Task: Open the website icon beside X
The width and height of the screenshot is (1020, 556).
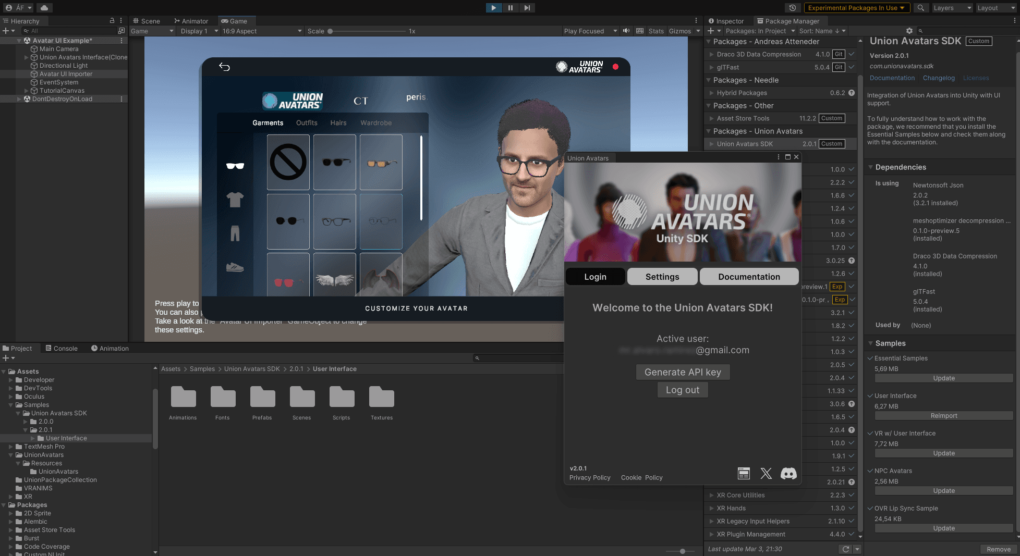Action: pyautogui.click(x=744, y=473)
